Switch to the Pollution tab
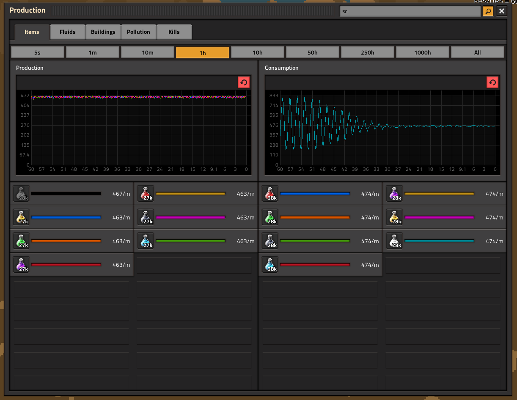Viewport: 517px width, 400px height. [x=139, y=32]
